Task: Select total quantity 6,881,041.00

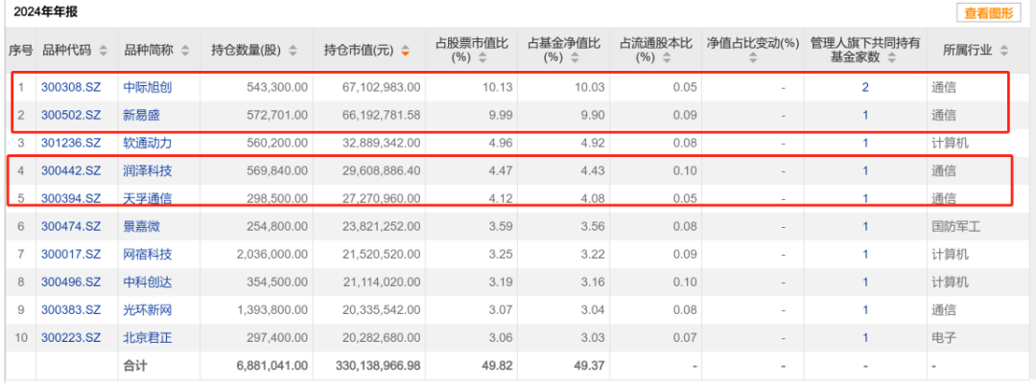Action: coord(271,365)
